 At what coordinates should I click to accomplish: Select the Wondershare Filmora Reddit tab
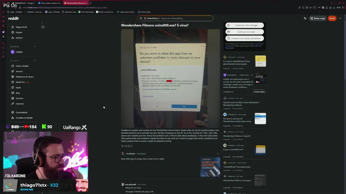[x=76, y=3]
